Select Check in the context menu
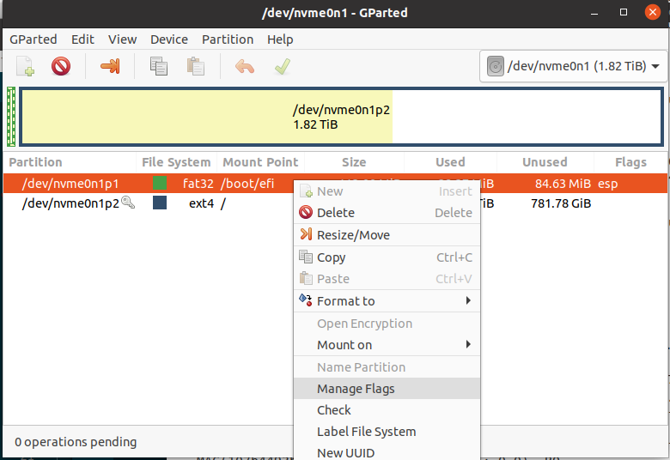 point(334,410)
